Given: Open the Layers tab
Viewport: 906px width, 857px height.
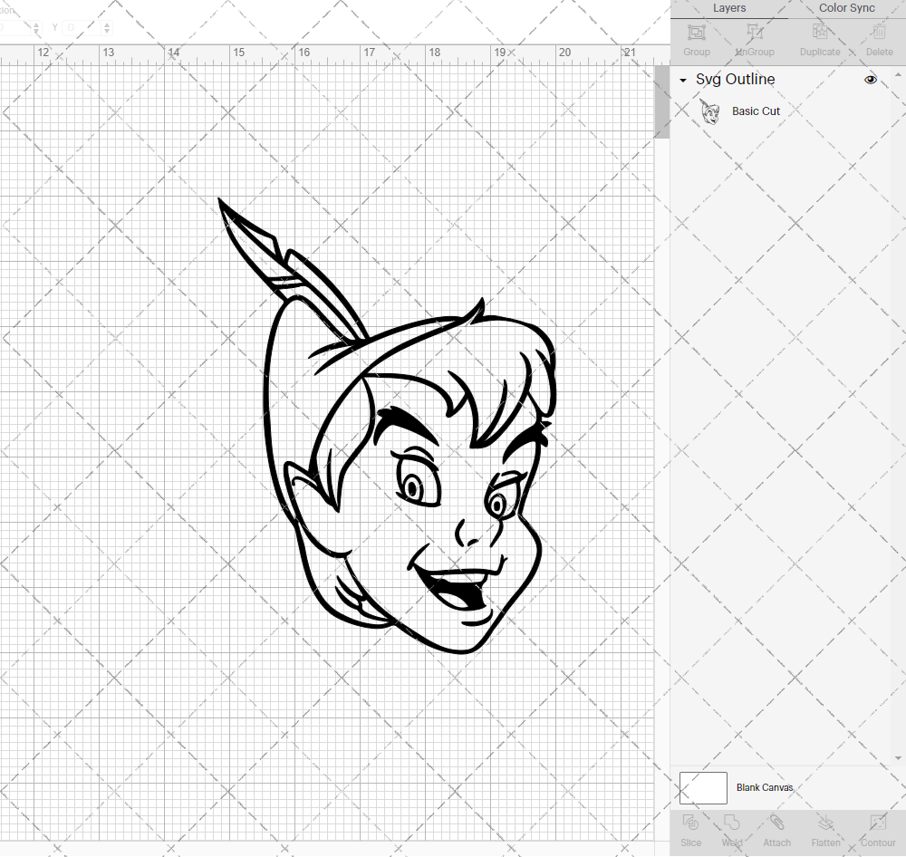Looking at the screenshot, I should tap(728, 8).
